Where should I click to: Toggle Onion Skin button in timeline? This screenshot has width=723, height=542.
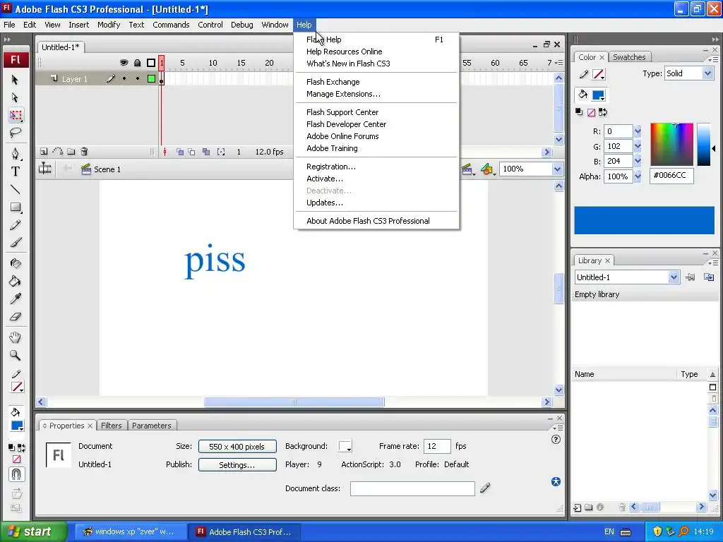pyautogui.click(x=180, y=152)
